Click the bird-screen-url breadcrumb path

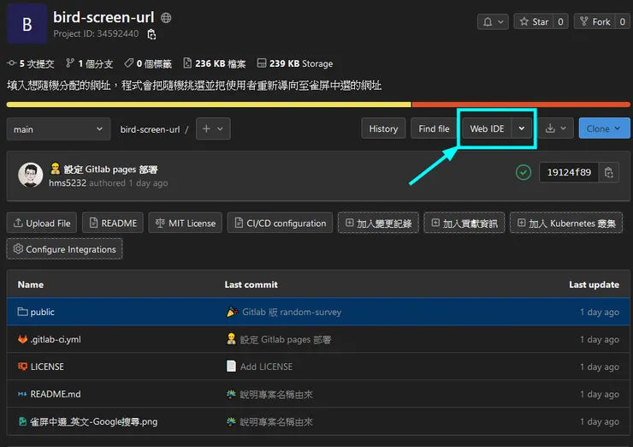150,129
